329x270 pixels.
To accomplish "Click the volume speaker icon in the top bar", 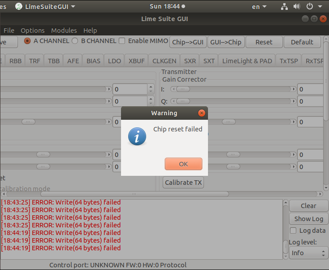I will coord(296,7).
